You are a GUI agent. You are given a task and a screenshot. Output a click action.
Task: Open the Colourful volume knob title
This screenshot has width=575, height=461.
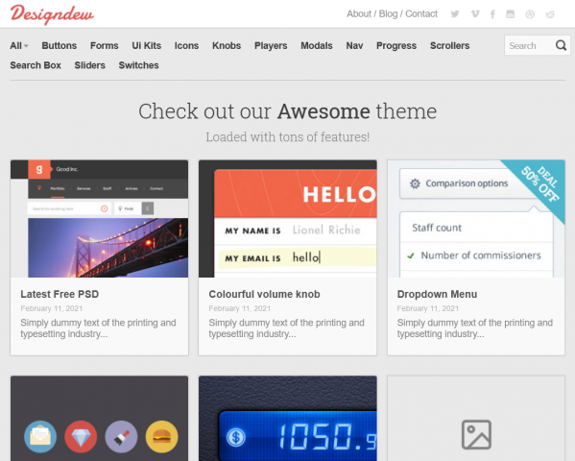pos(264,294)
